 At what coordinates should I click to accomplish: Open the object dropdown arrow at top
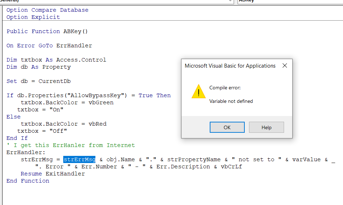(x=230, y=1)
